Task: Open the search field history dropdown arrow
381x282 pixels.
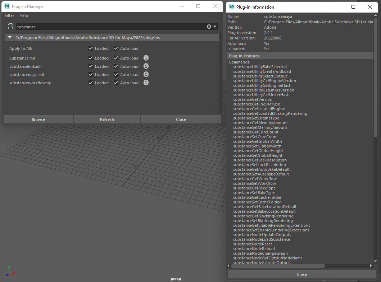Action: pyautogui.click(x=215, y=27)
